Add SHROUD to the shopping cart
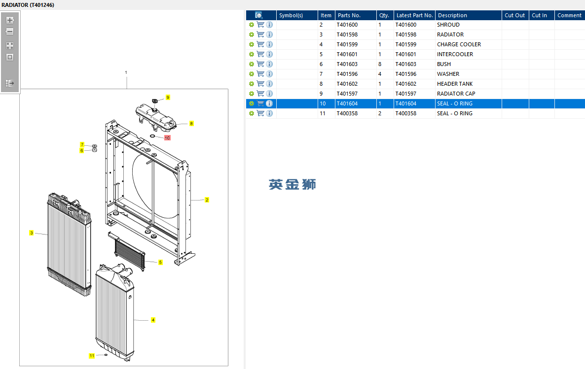Viewport: 585px width, 369px height. [x=260, y=25]
